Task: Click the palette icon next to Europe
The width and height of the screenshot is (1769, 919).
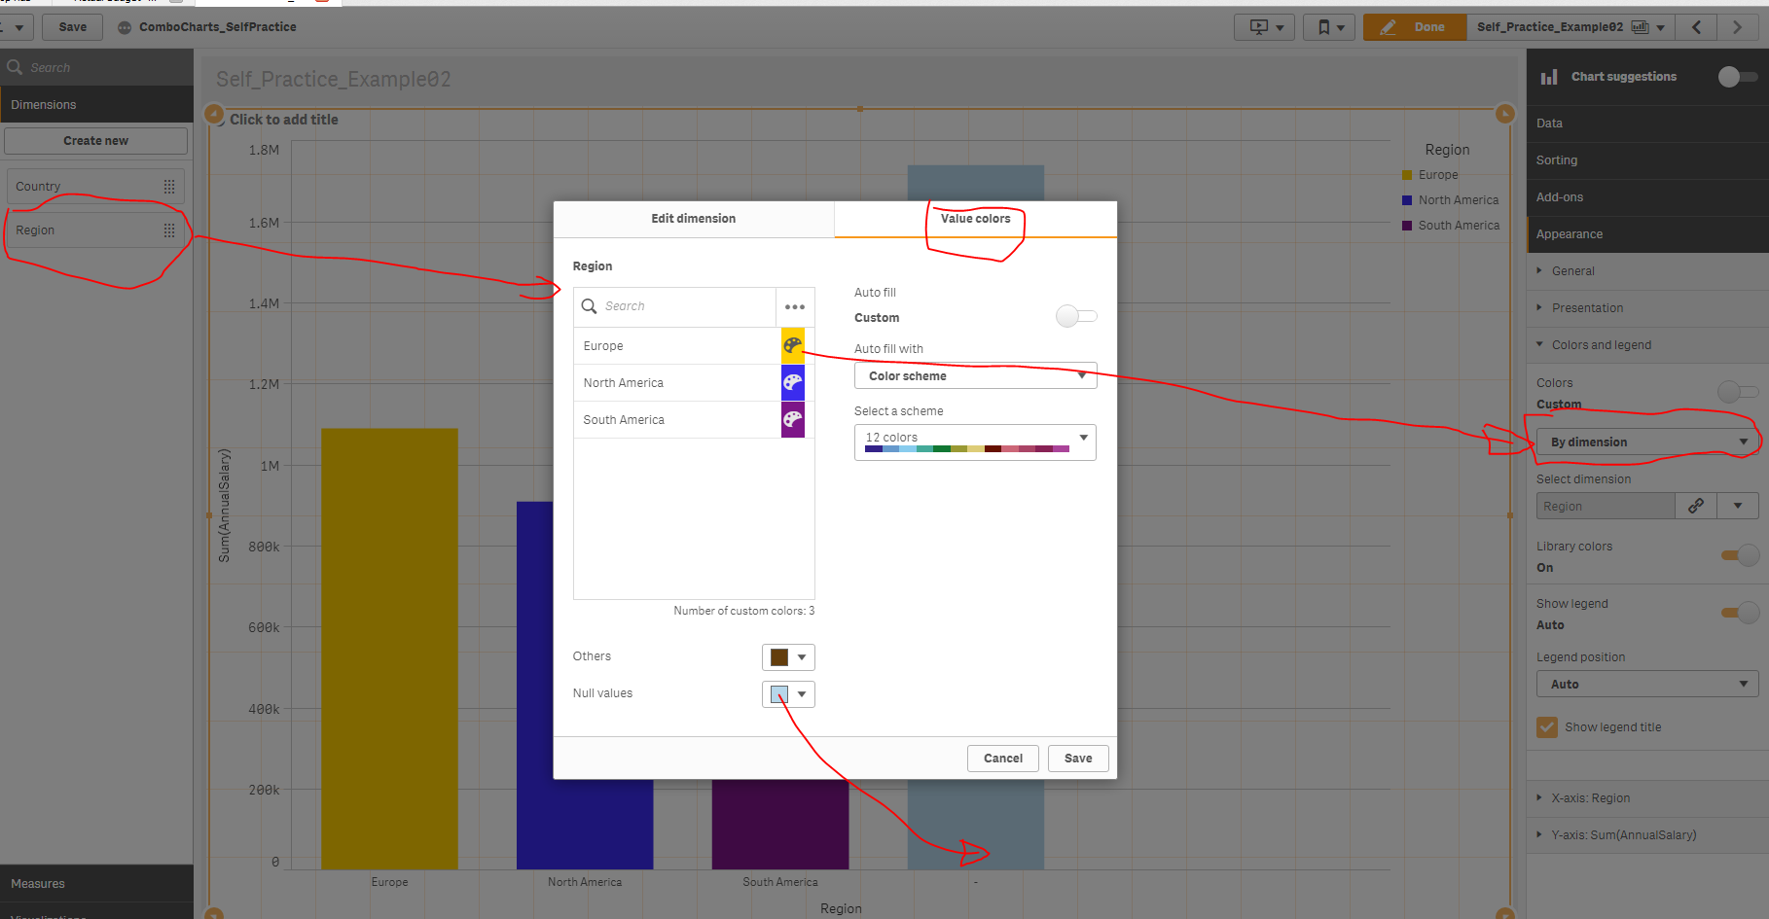Action: click(792, 345)
